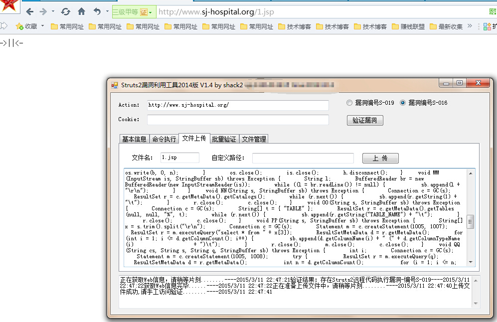
Task: Click the code area scrollbar up arrow
Action: coord(471,173)
